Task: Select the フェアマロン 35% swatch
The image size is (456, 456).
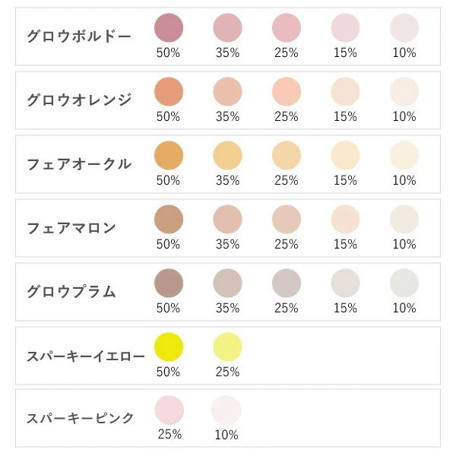Action: tap(227, 219)
